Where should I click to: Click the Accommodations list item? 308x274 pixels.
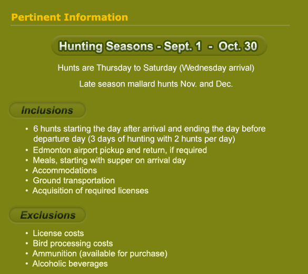[65, 170]
